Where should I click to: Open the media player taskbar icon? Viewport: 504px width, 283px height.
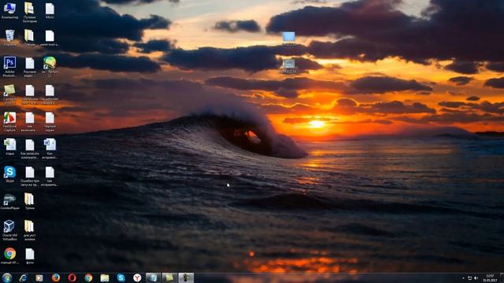click(x=39, y=277)
